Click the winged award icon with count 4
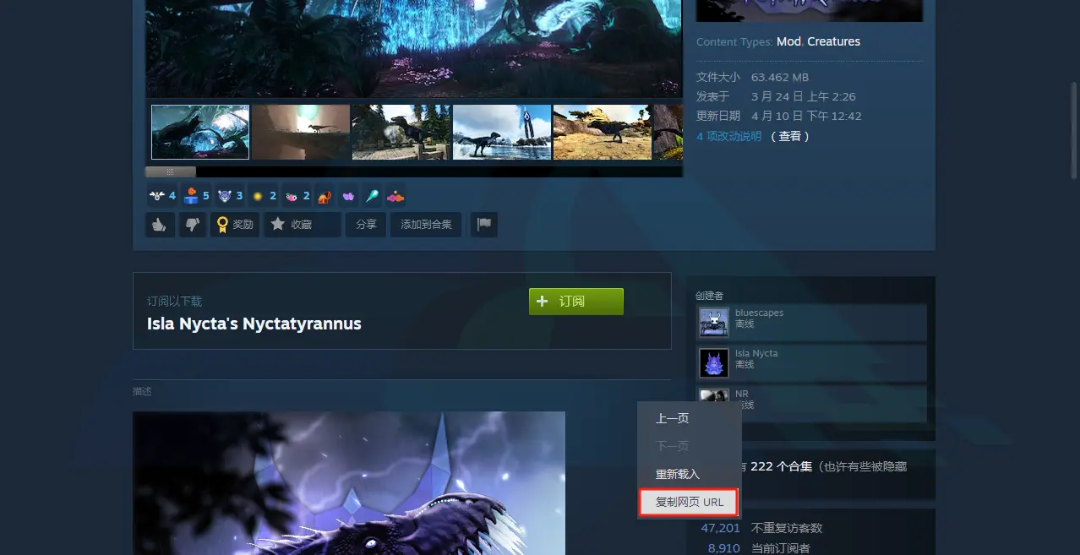1080x555 pixels. tap(162, 195)
